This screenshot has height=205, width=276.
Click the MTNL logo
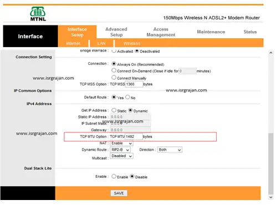click(38, 14)
